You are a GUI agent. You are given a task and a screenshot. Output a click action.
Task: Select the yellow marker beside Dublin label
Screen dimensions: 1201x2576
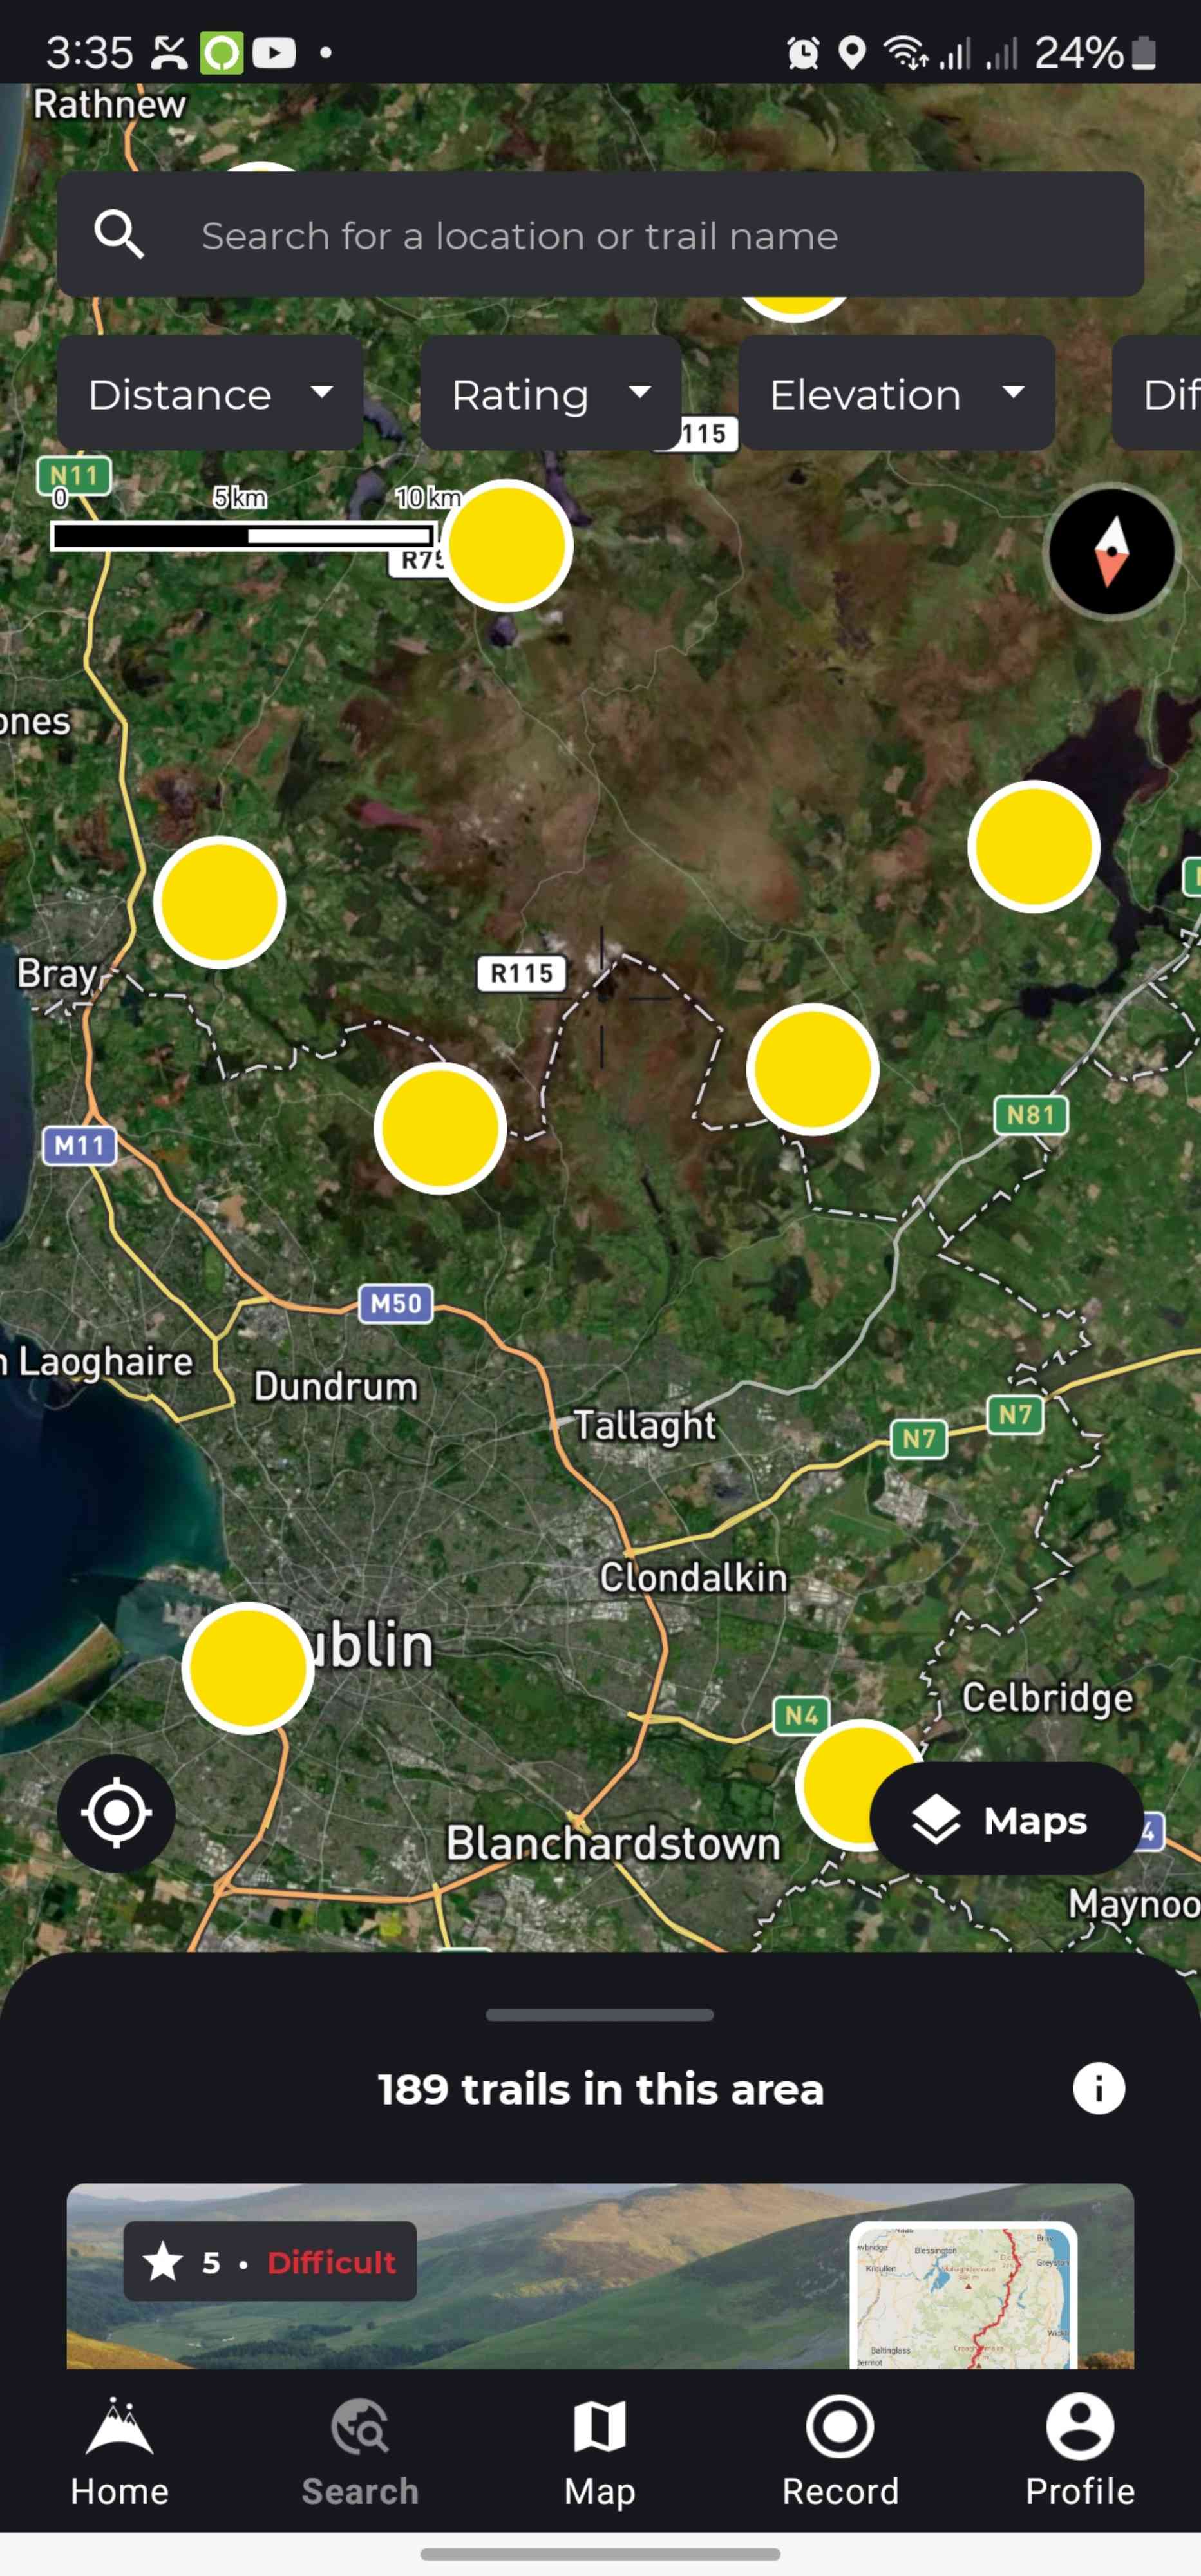pos(248,1667)
